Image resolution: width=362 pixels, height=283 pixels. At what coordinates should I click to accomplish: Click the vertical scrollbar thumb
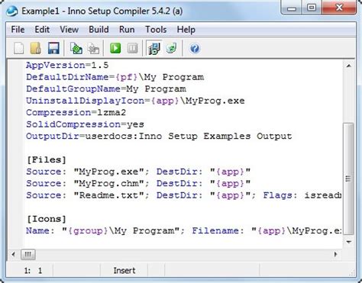point(348,178)
